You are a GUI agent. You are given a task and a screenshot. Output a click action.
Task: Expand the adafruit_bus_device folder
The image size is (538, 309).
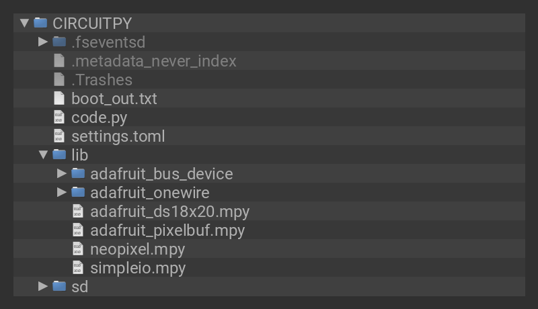pyautogui.click(x=62, y=173)
